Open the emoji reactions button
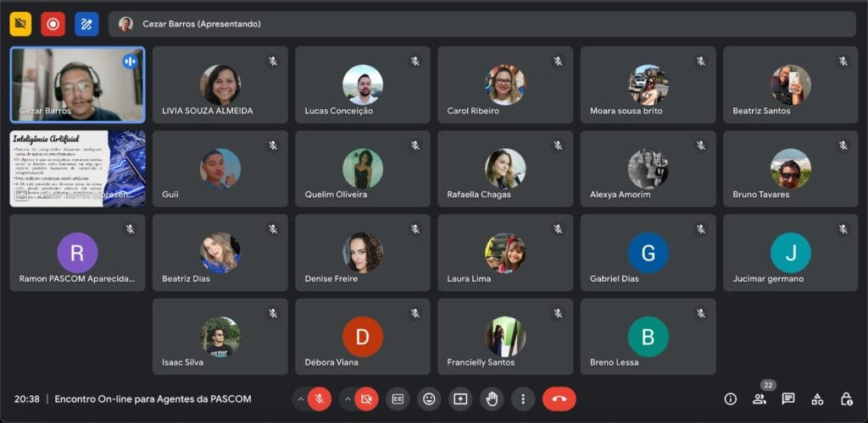Screen dimensions: 868x423 (x=429, y=398)
